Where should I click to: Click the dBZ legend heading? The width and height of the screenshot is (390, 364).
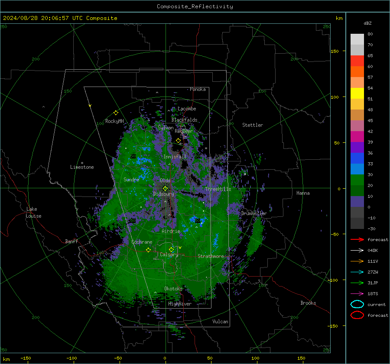pos(367,23)
